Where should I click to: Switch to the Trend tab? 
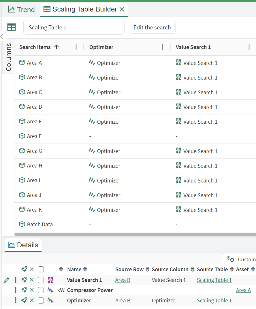click(21, 10)
